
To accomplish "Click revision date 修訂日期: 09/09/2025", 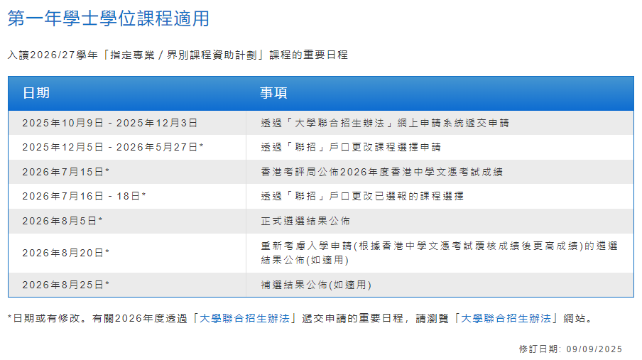I will [x=570, y=349].
